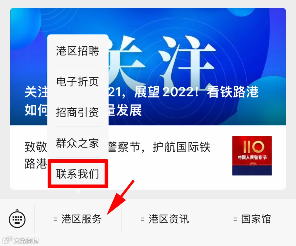Open the 110 警察节 article thumbnail
Screen dimensions: 296x246
click(x=252, y=156)
